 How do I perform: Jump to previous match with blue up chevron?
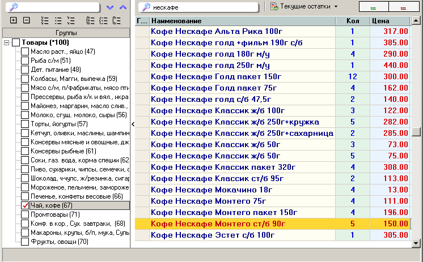(122, 7)
